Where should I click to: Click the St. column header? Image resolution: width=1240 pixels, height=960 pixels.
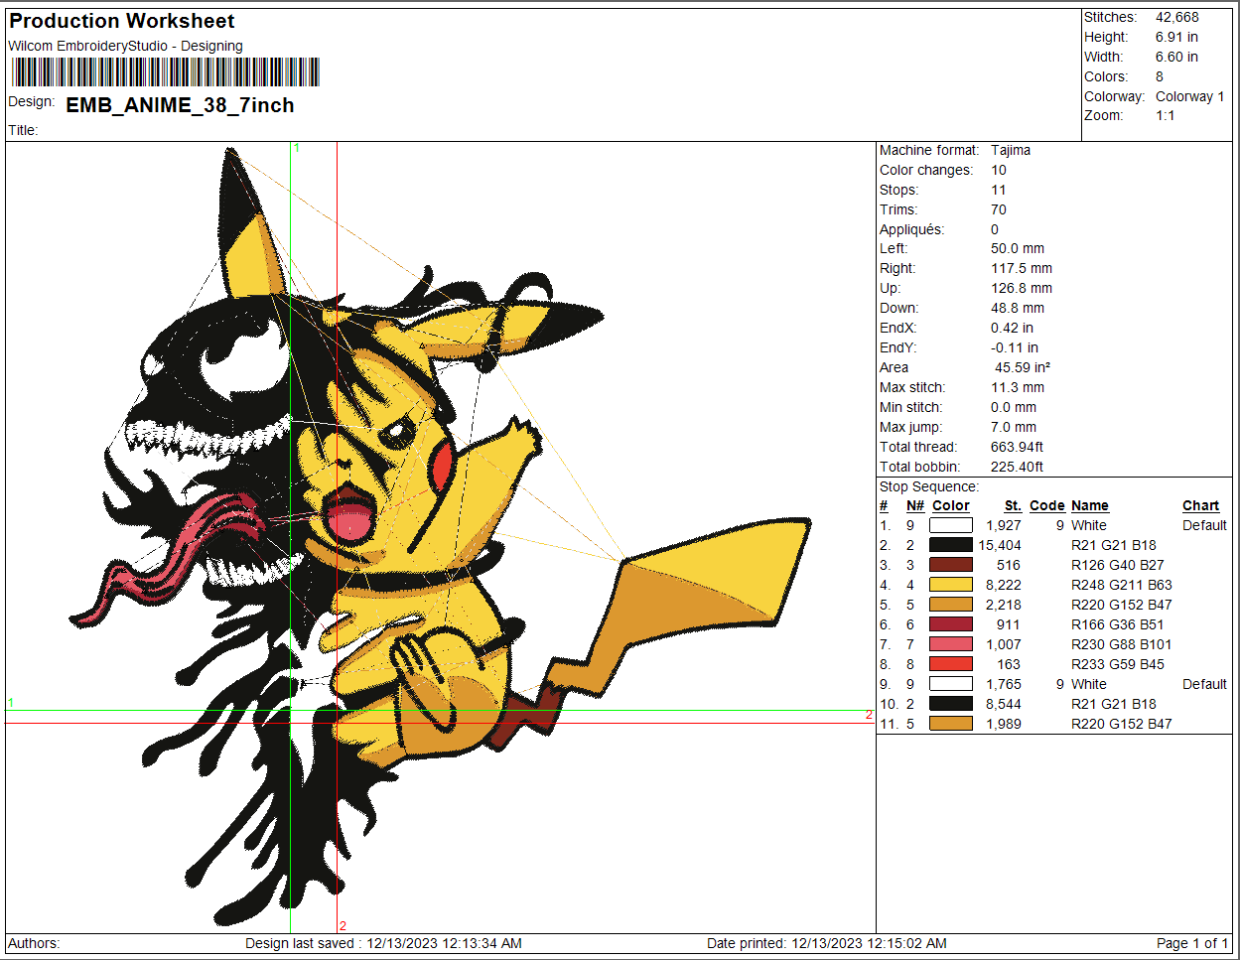click(x=1012, y=505)
